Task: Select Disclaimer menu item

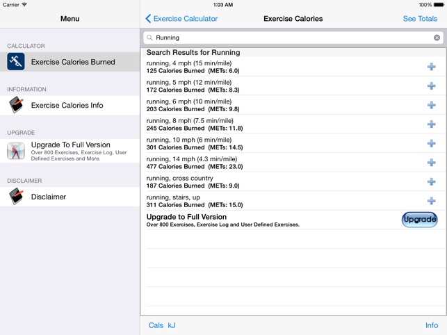Action: point(70,197)
